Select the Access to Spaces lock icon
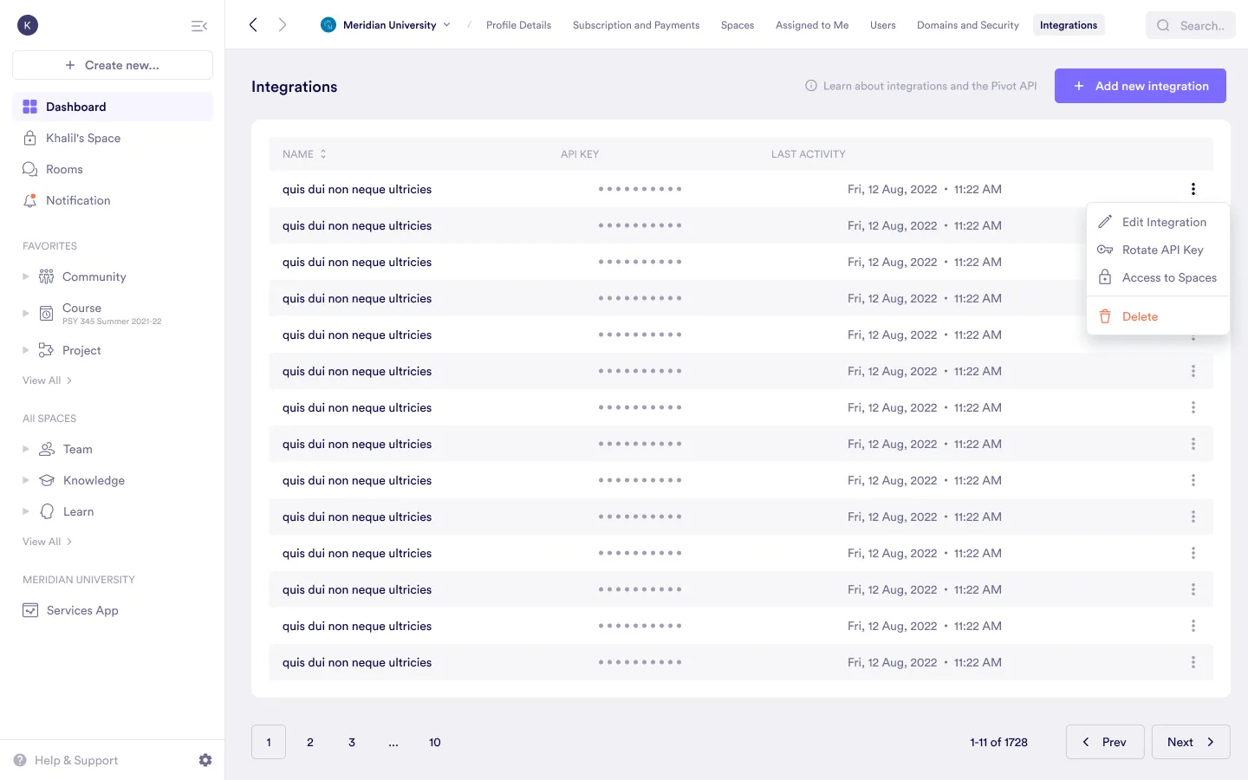 click(x=1105, y=277)
